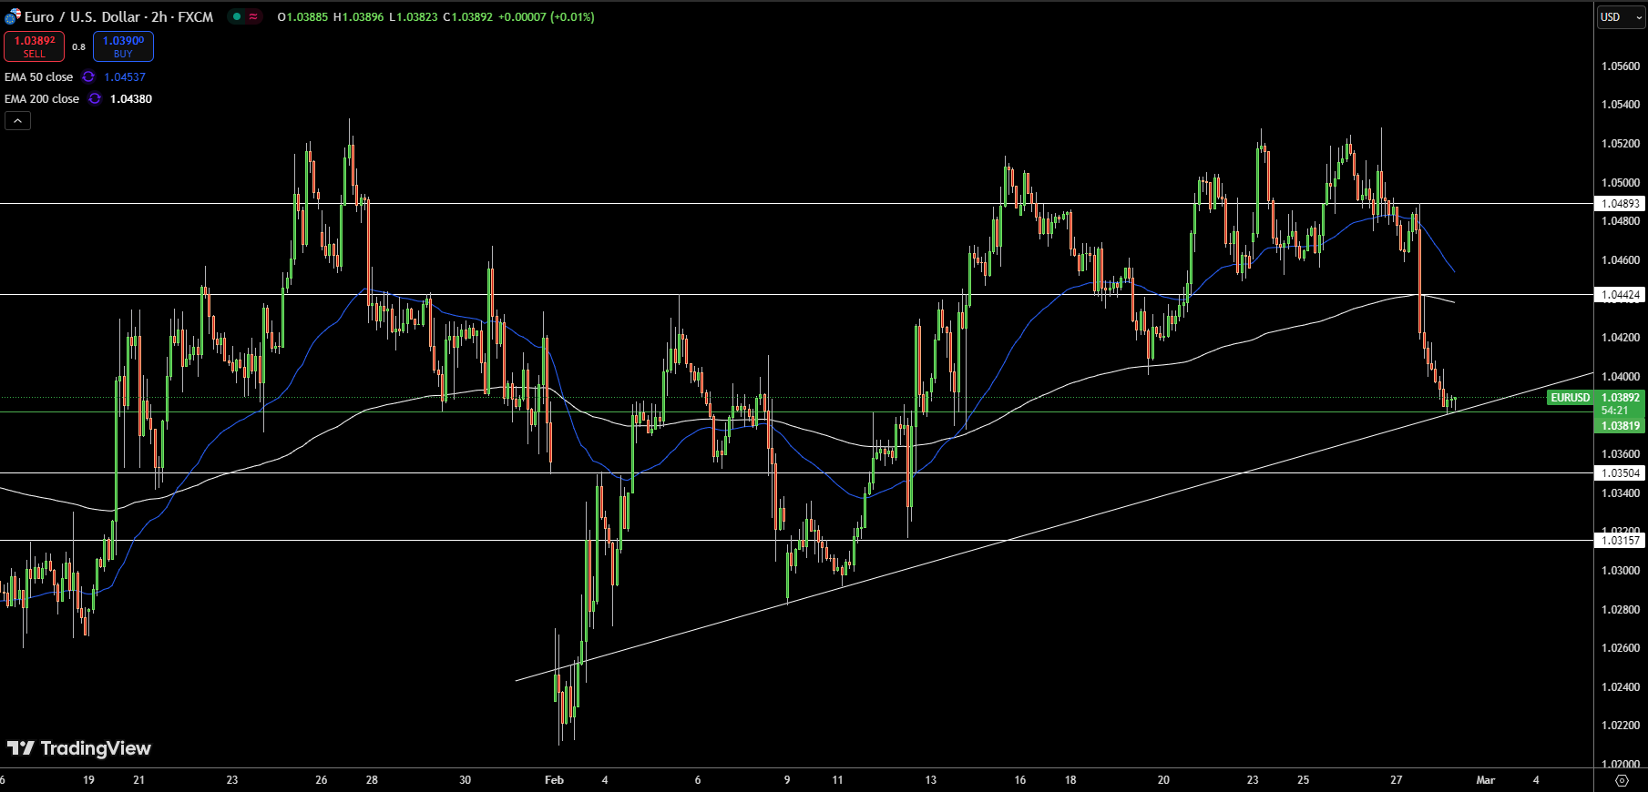Image resolution: width=1648 pixels, height=792 pixels.
Task: Open chart settings hexagon icon in the corner
Action: pos(1622,780)
